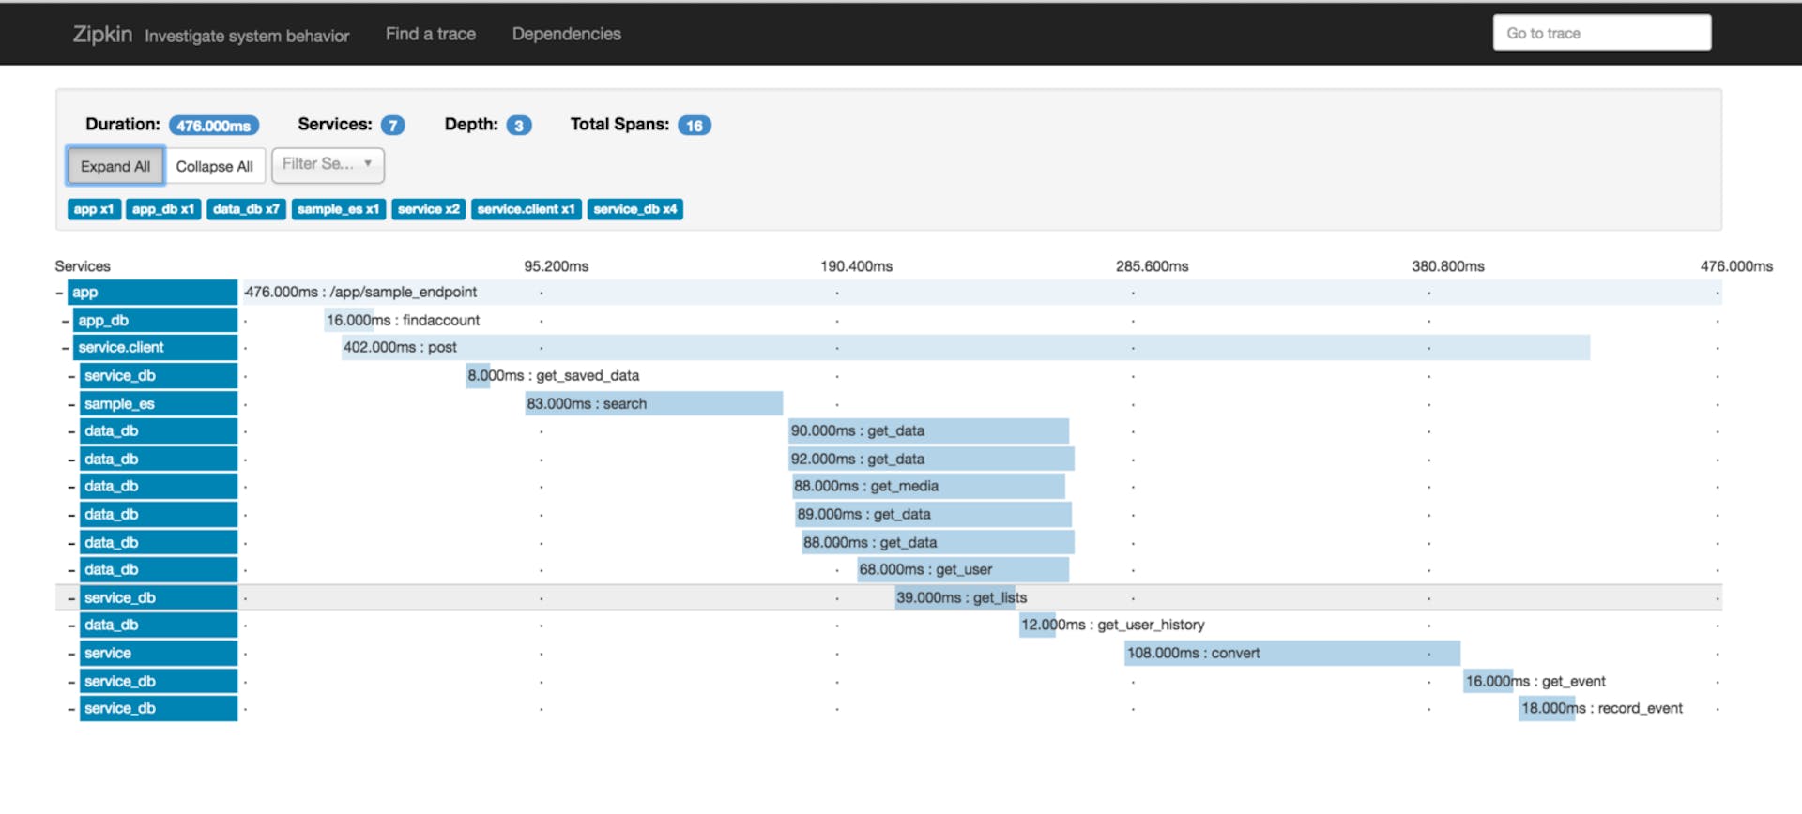Go to the Dependencies page
The height and width of the screenshot is (814, 1802).
click(566, 34)
